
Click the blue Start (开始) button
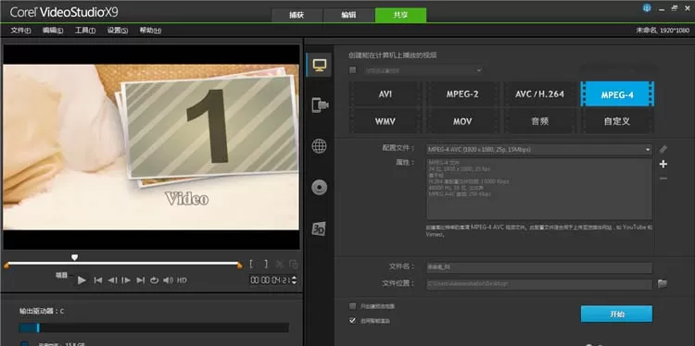616,315
